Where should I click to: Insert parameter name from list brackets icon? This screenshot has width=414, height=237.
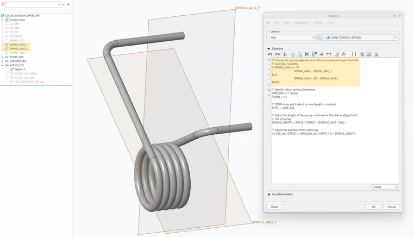(354, 54)
